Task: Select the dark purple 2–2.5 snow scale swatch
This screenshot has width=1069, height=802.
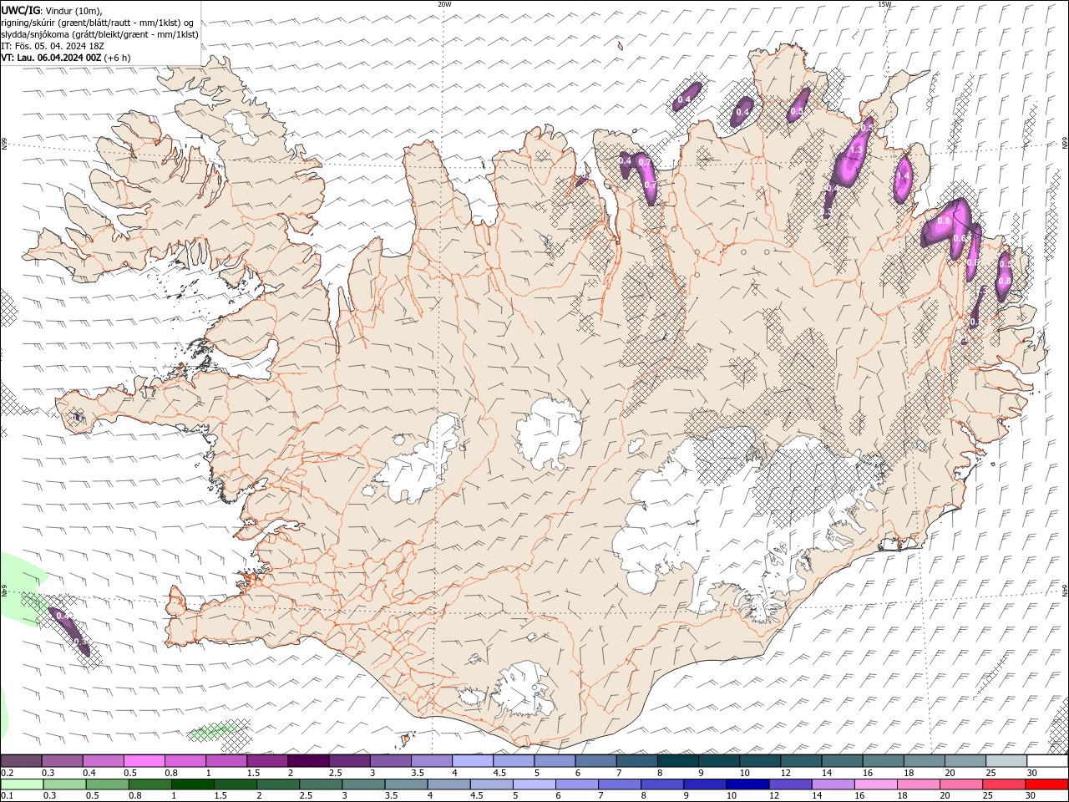Action: pos(308,761)
